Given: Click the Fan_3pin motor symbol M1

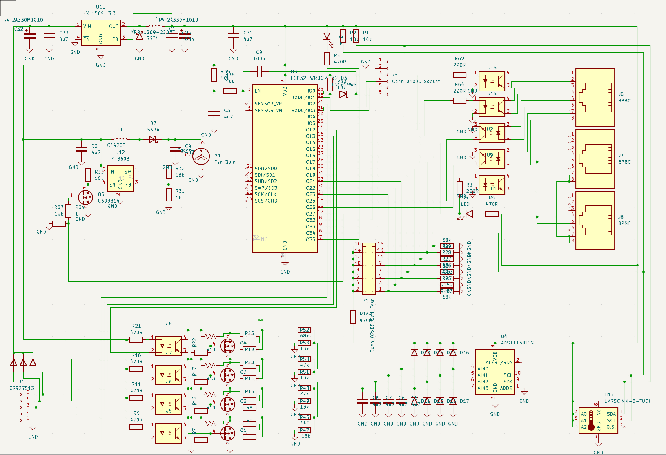Looking at the screenshot, I should point(201,156).
